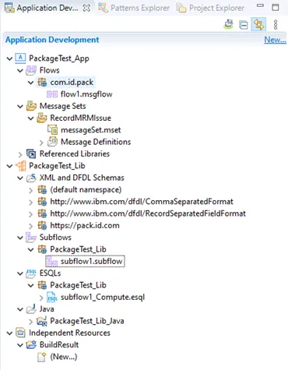This screenshot has height=370, width=288.
Task: Click the subflow1_Compute.esql file icon
Action: click(52, 297)
